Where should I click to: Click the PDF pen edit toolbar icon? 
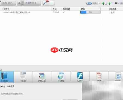tap(48, 3)
